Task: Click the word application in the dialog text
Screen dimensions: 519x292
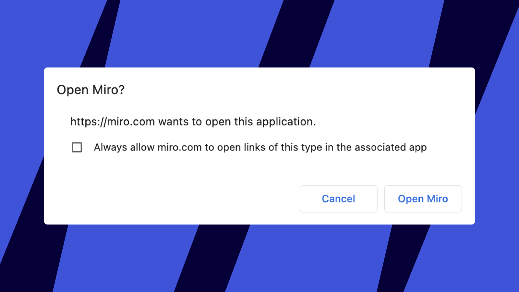Action: pos(285,122)
